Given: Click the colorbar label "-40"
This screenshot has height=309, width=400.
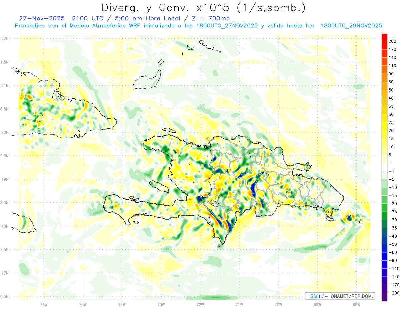Looking at the screenshot, I should (394, 236).
